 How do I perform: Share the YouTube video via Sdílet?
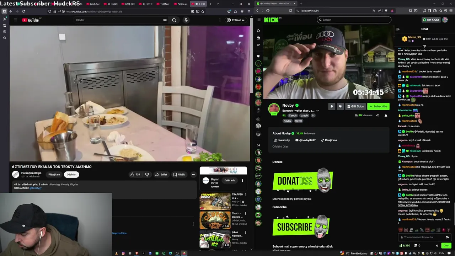pos(161,175)
